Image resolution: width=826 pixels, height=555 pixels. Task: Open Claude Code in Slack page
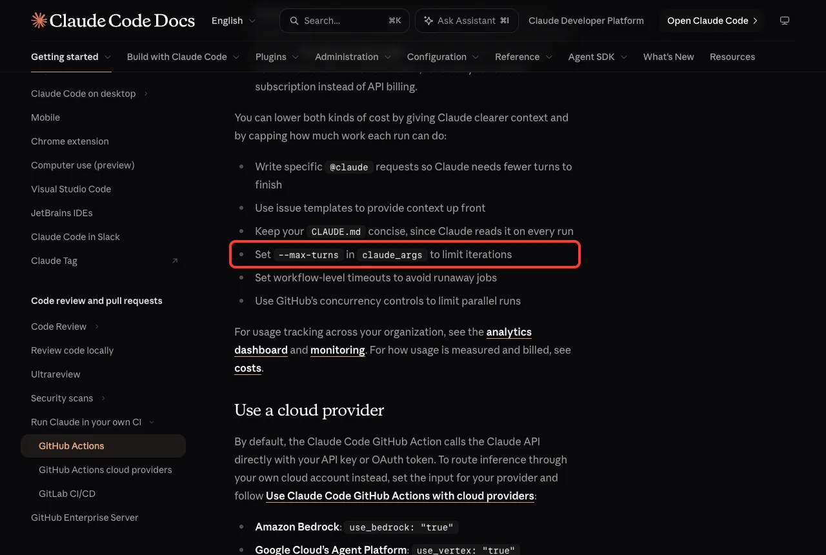tap(76, 237)
